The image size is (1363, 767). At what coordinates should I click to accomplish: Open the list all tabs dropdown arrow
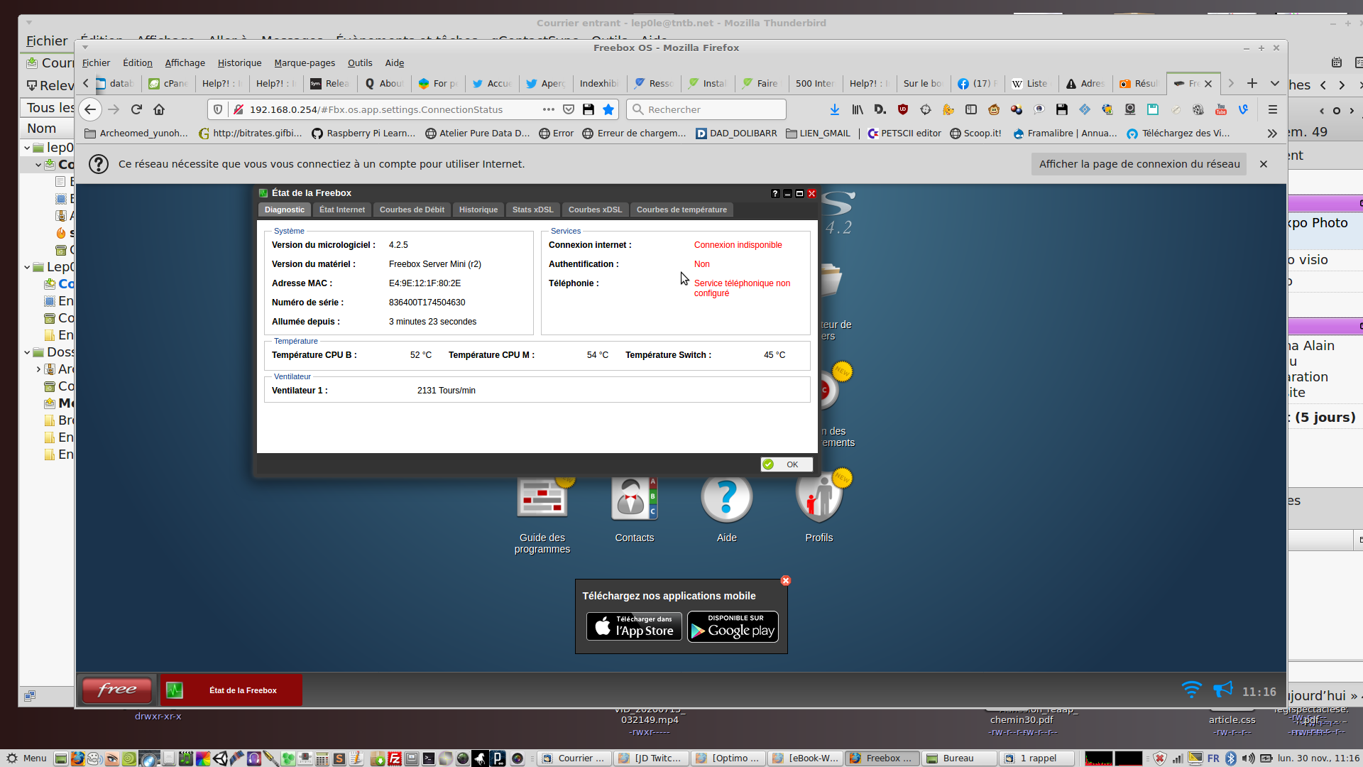[1275, 84]
